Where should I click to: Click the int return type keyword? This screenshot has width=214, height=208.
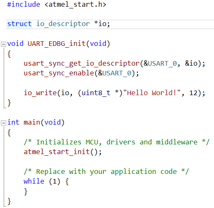point(13,122)
